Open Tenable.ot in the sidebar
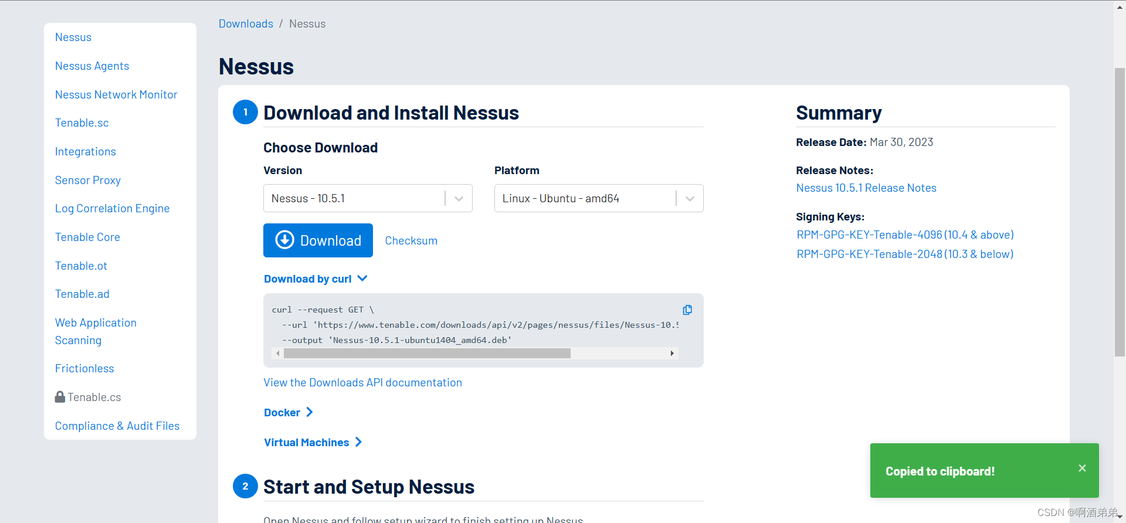Image resolution: width=1126 pixels, height=523 pixels. click(x=81, y=266)
